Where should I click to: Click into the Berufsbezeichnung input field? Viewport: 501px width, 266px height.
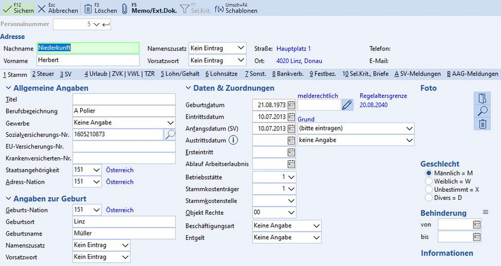pyautogui.click(x=123, y=111)
